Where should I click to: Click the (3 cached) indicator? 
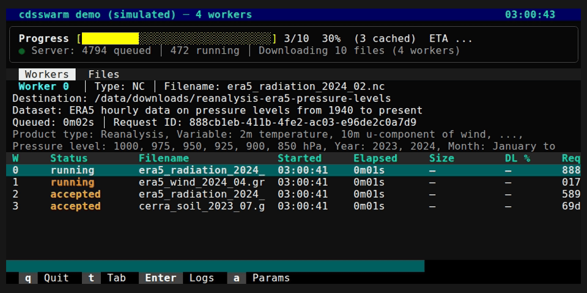[x=385, y=38]
